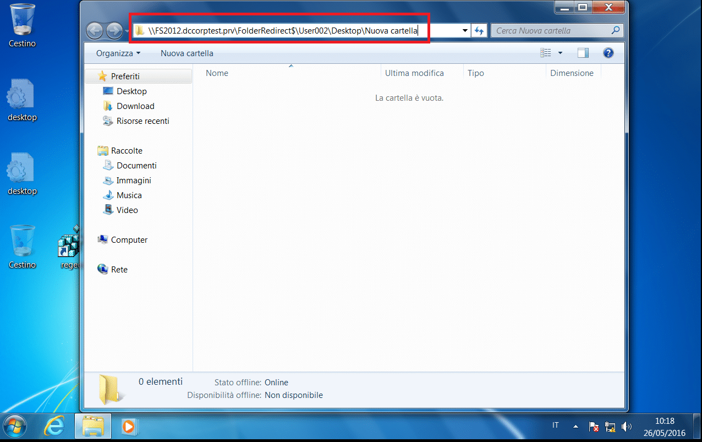Open Download in the navigation pane
The image size is (702, 442).
point(135,106)
